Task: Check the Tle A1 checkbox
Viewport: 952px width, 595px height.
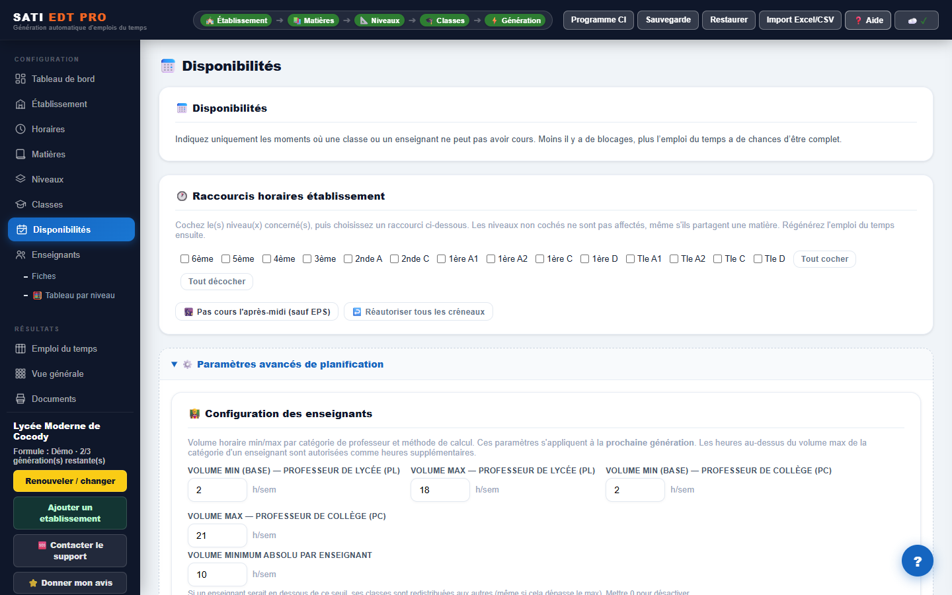Action: 631,258
